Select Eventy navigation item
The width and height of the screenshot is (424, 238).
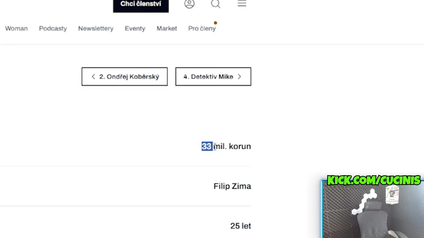pyautogui.click(x=135, y=28)
